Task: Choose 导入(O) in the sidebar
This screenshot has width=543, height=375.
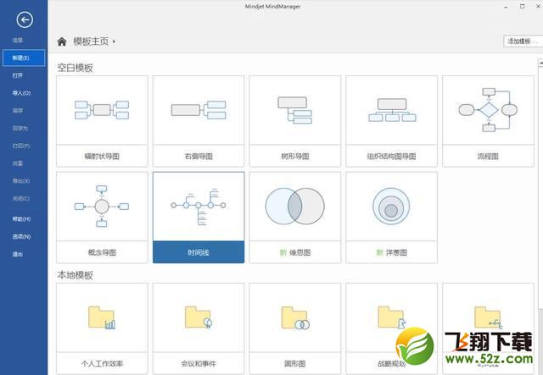Action: [21, 93]
